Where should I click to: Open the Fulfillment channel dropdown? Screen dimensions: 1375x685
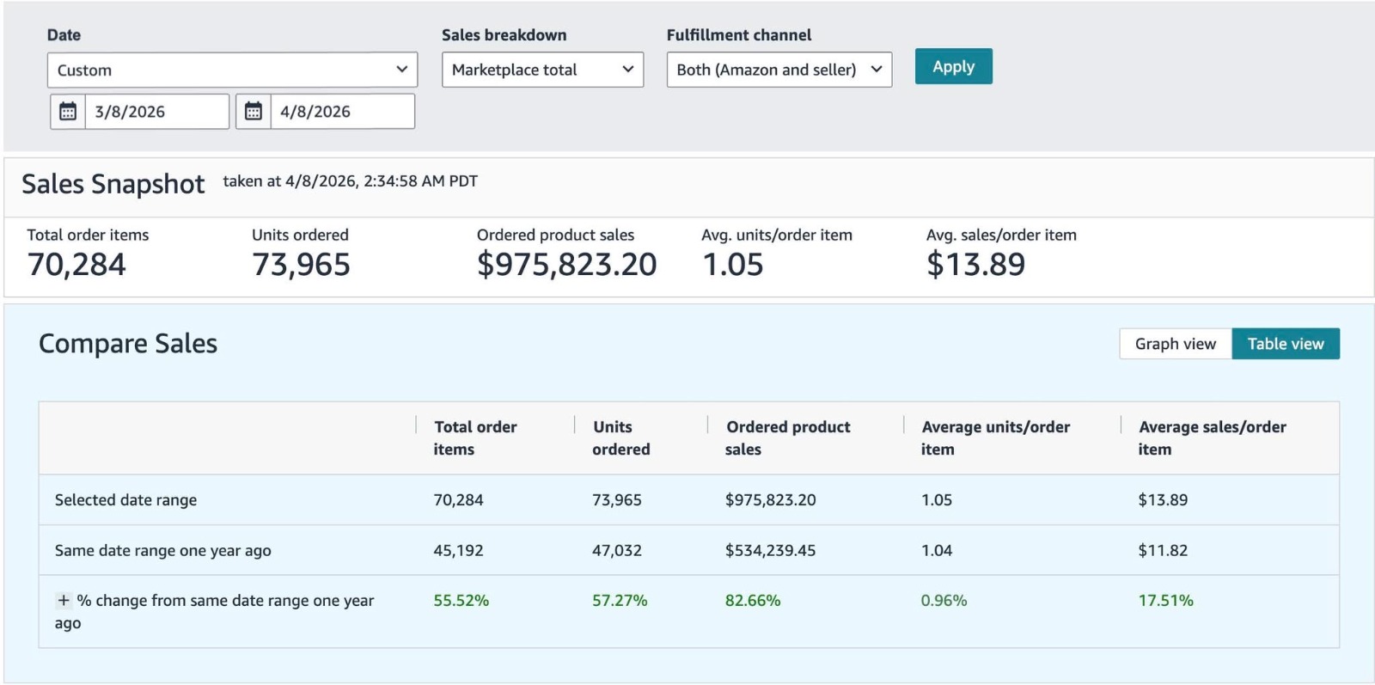pos(779,70)
